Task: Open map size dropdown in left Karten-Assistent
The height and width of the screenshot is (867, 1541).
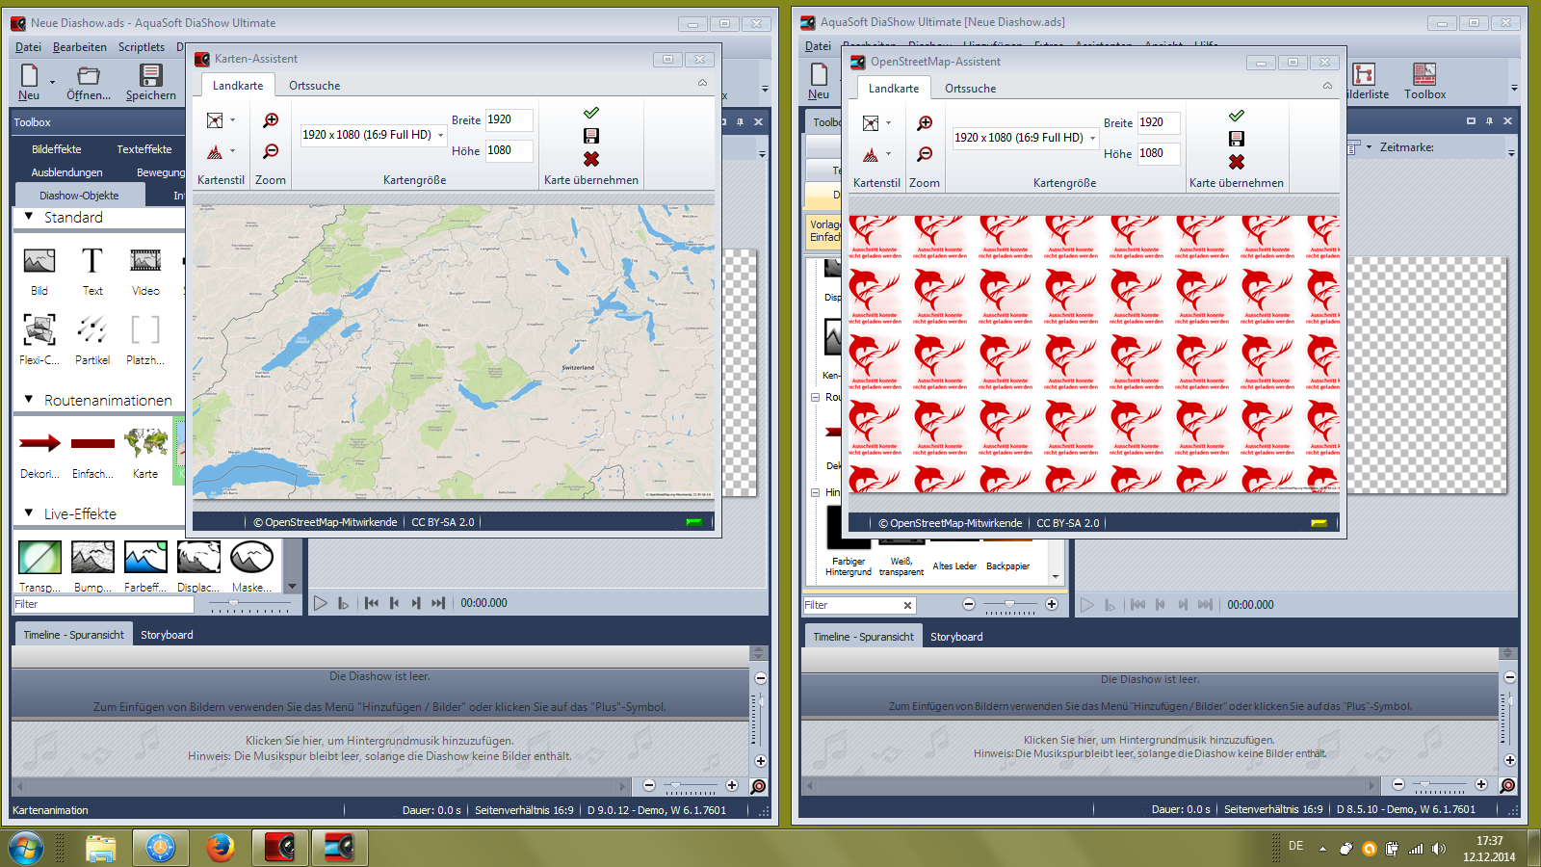Action: [441, 135]
